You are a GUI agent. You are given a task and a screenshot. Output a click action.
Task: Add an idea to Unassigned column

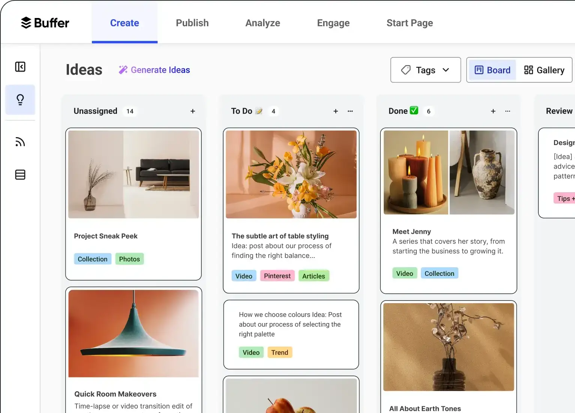(193, 111)
